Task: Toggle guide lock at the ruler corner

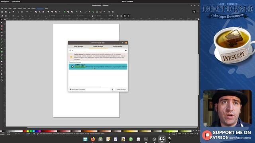Action: [x=5, y=19]
